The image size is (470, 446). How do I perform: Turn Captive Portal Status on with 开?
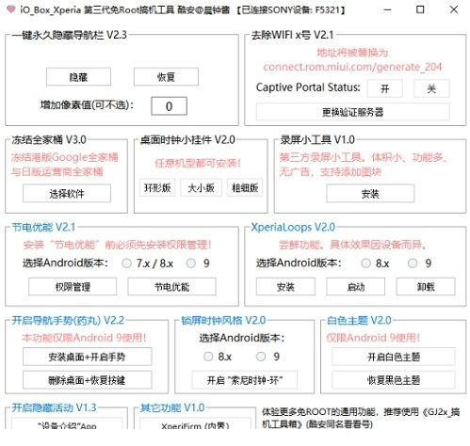(385, 88)
